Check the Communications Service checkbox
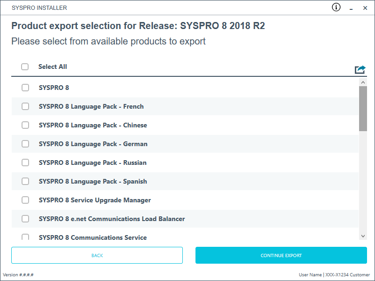Image resolution: width=375 pixels, height=281 pixels. pyautogui.click(x=25, y=237)
